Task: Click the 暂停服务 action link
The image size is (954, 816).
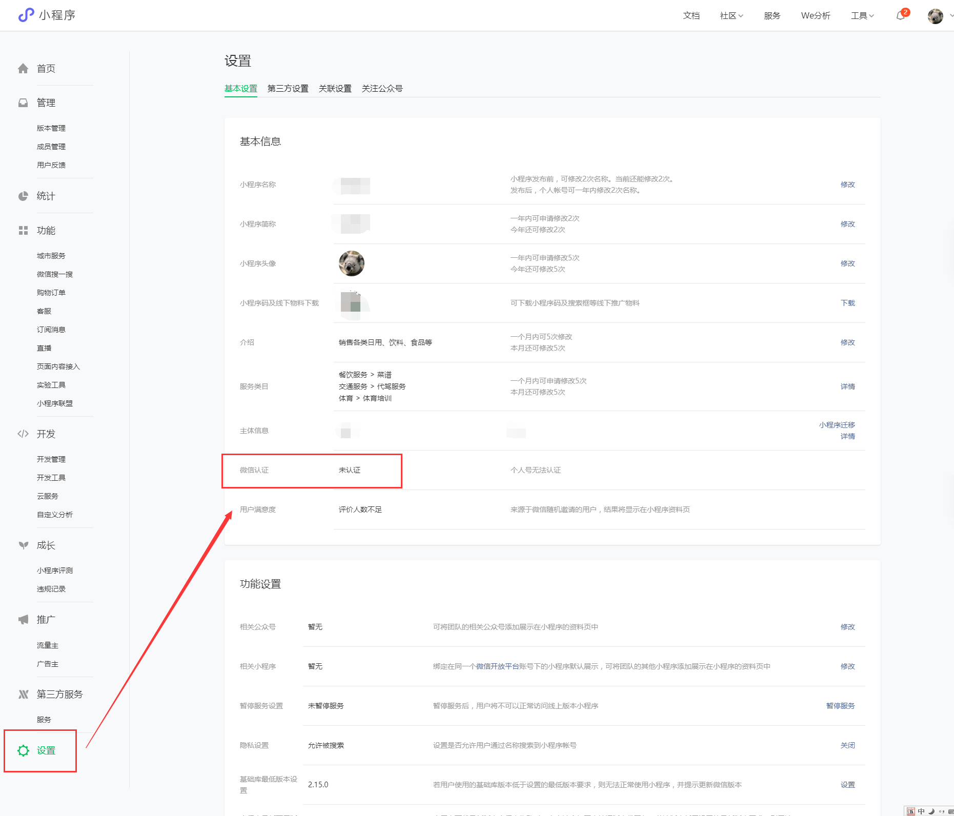Action: (841, 706)
